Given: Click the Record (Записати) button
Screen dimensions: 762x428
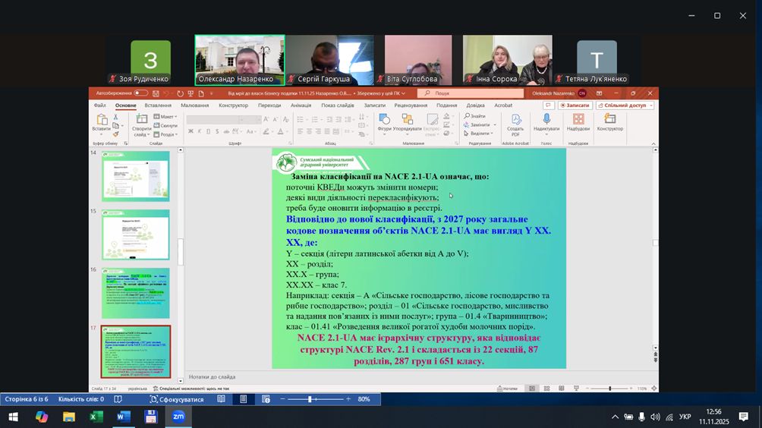Looking at the screenshot, I should point(575,105).
